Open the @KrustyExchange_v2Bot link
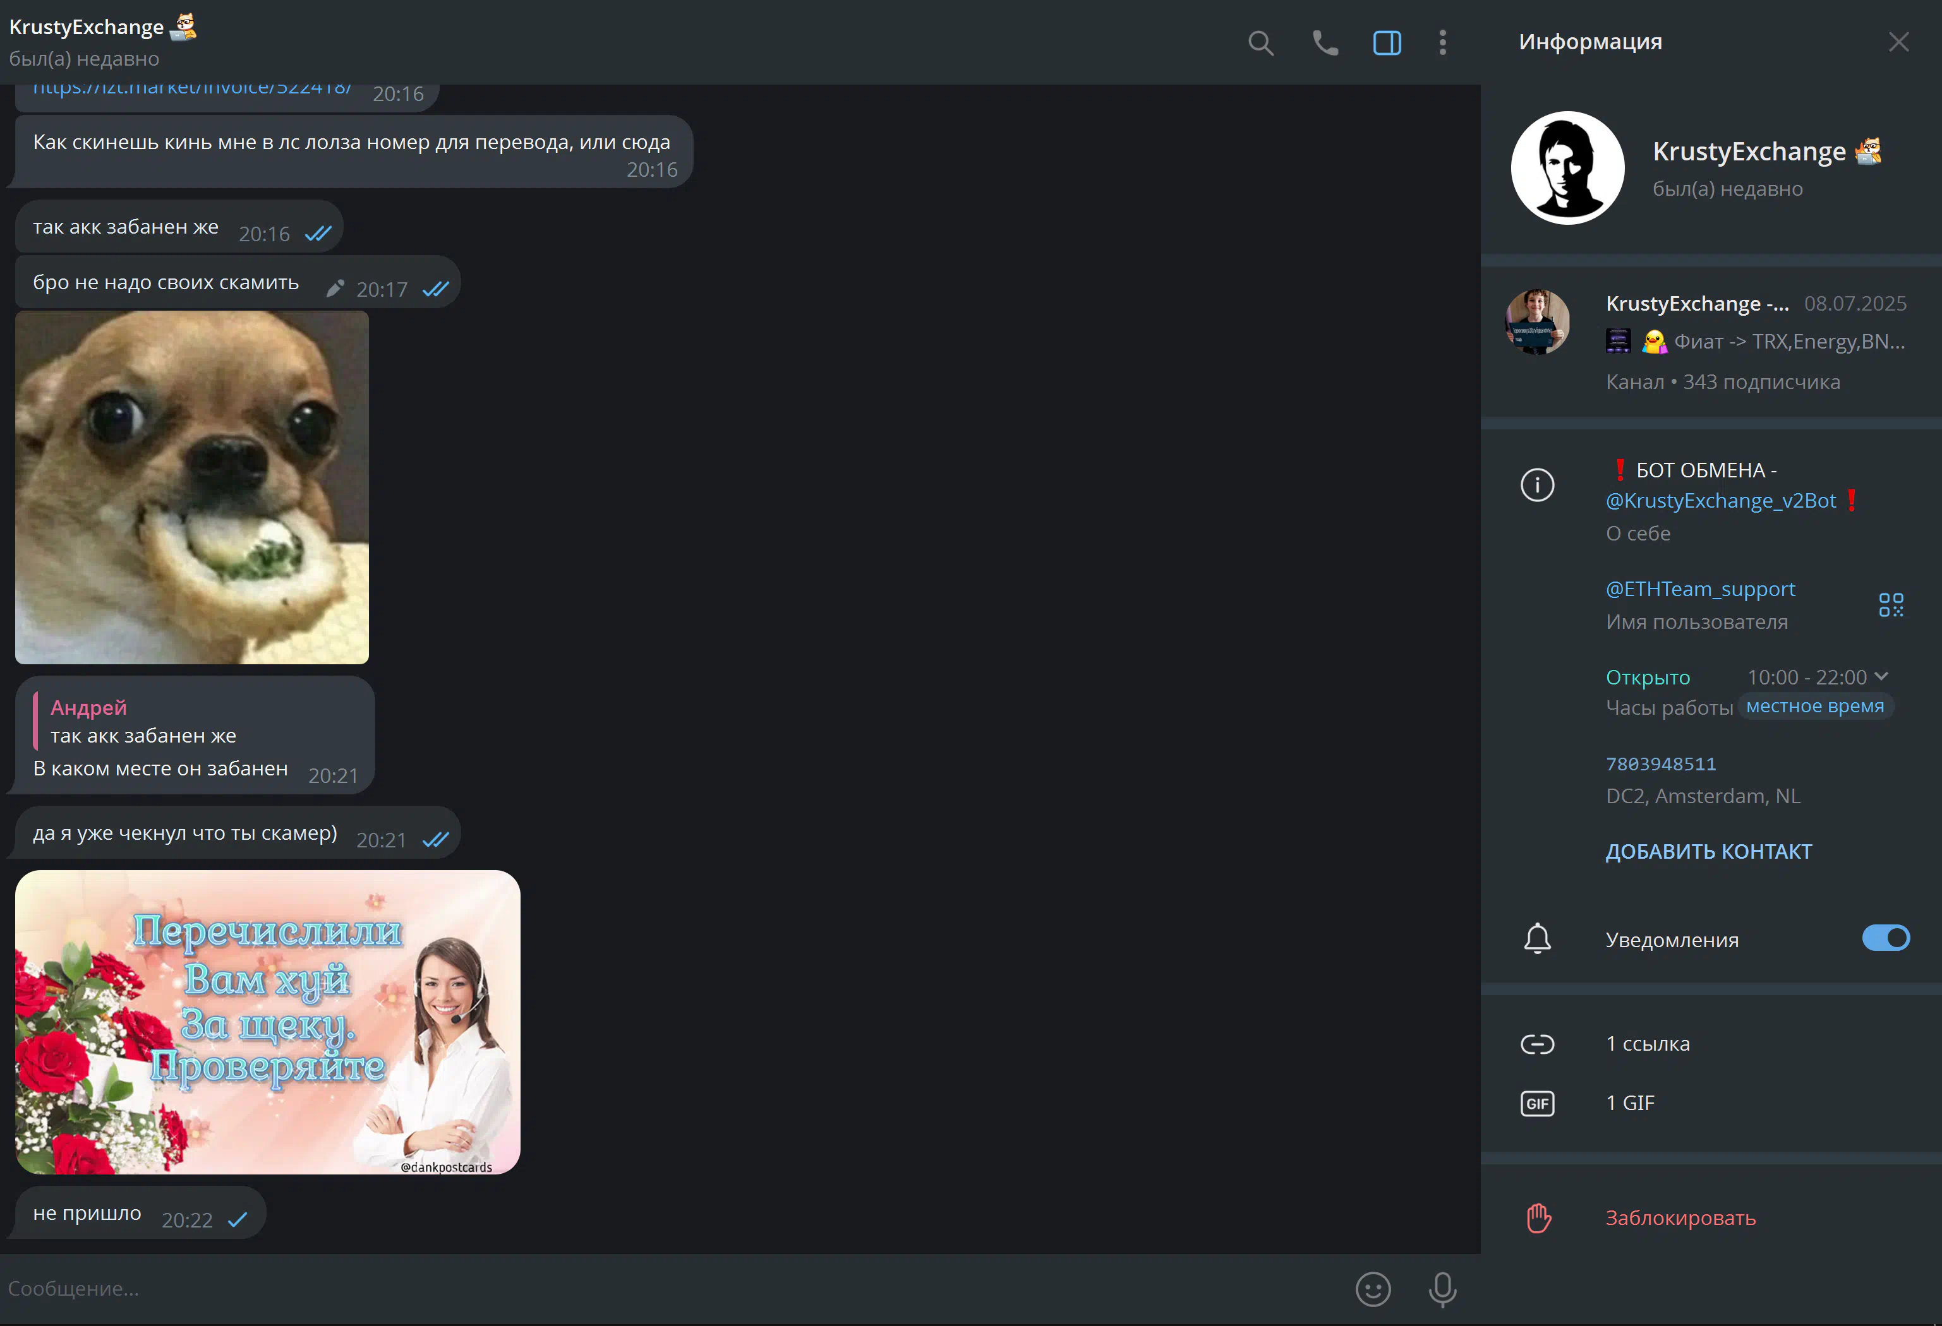 (x=1720, y=501)
